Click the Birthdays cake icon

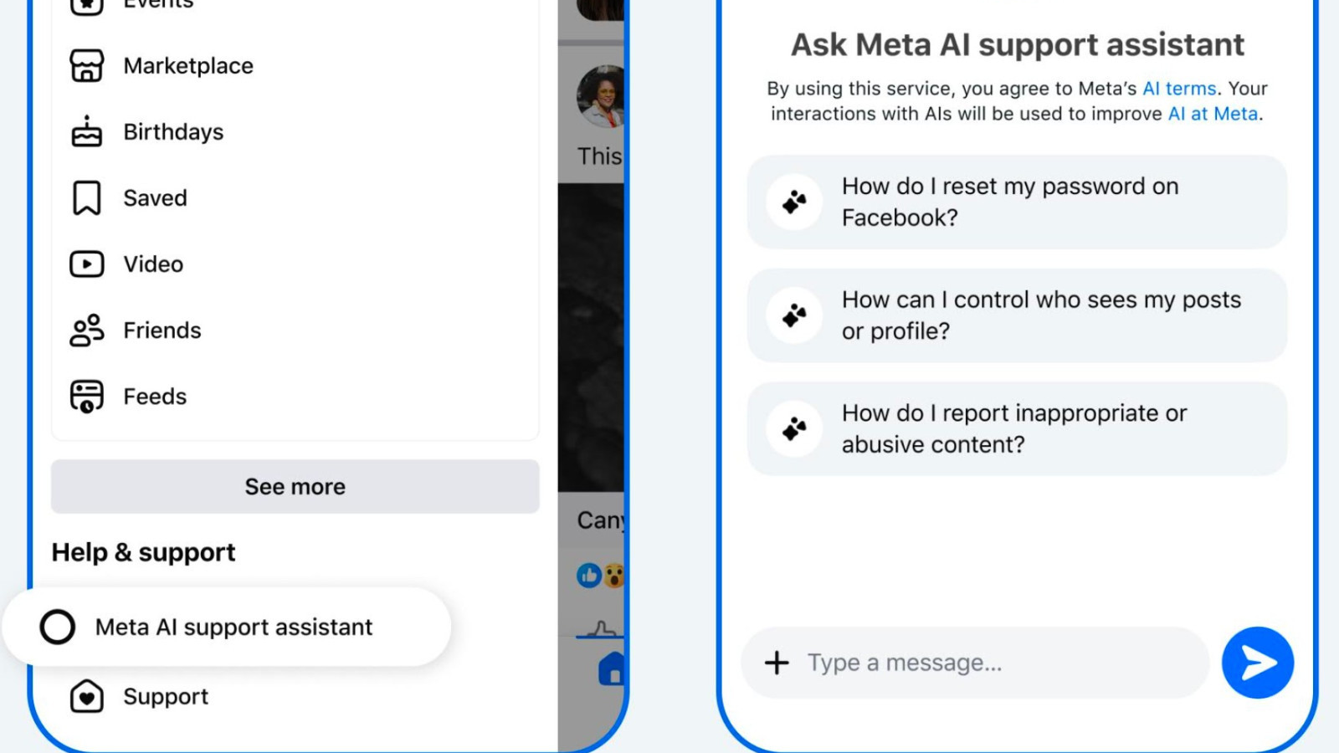coord(86,131)
